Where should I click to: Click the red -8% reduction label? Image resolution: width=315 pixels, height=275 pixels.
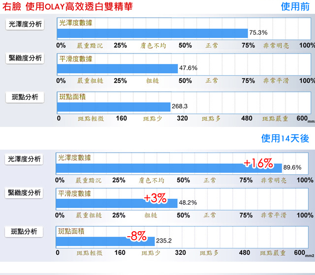[137, 236]
